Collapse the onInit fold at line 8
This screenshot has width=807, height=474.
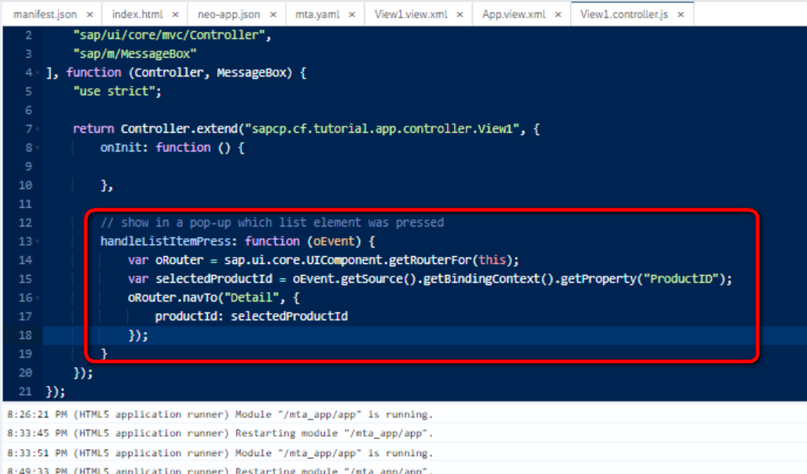(x=37, y=148)
